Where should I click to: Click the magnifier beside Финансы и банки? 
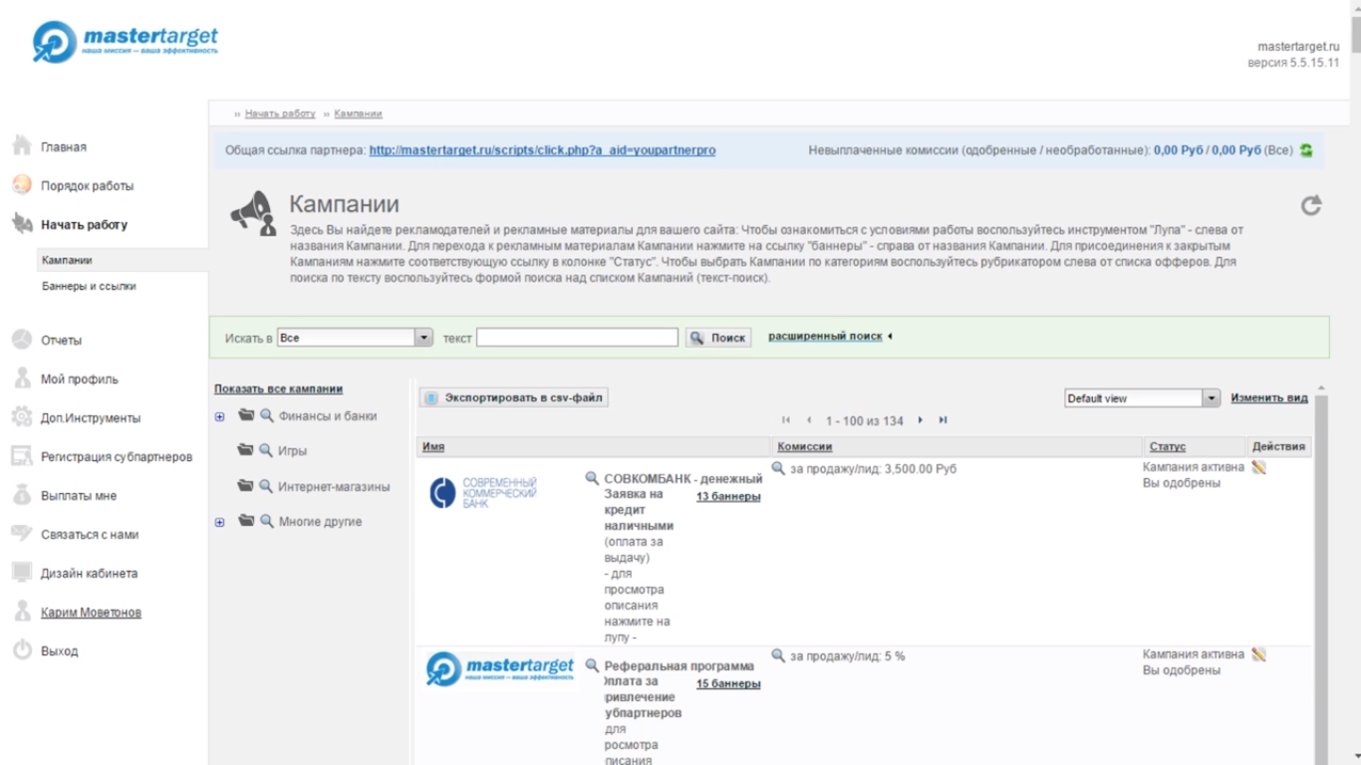(x=266, y=415)
